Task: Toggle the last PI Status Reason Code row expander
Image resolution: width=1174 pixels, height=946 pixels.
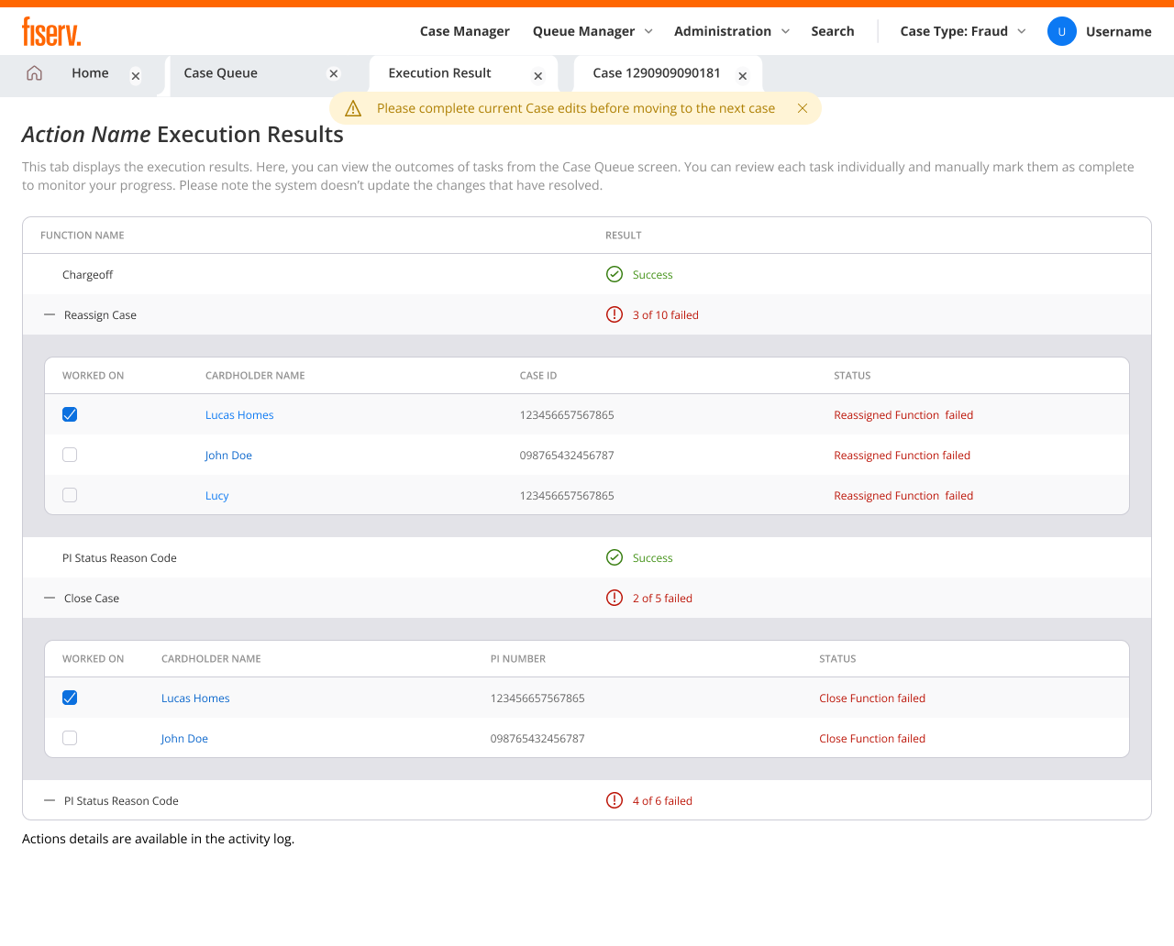Action: coord(50,800)
